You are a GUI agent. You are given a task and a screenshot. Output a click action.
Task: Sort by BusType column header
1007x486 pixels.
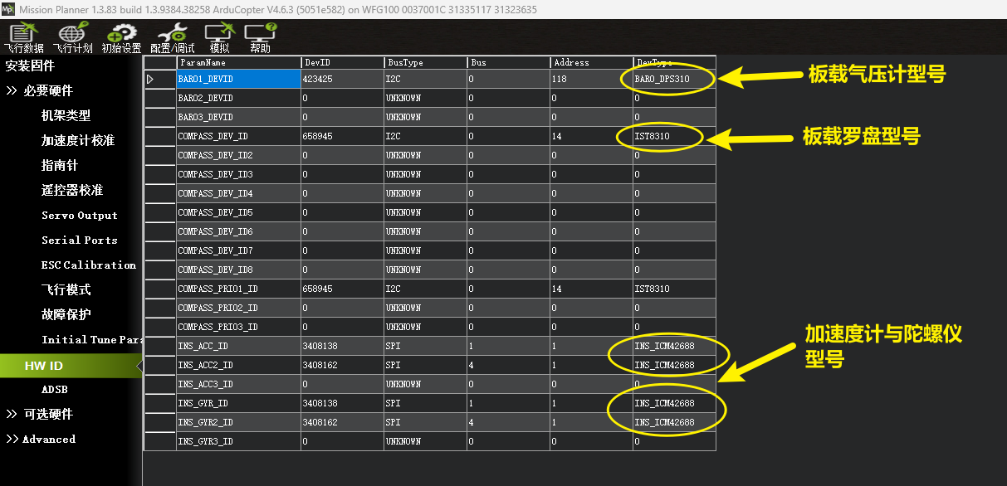click(425, 62)
